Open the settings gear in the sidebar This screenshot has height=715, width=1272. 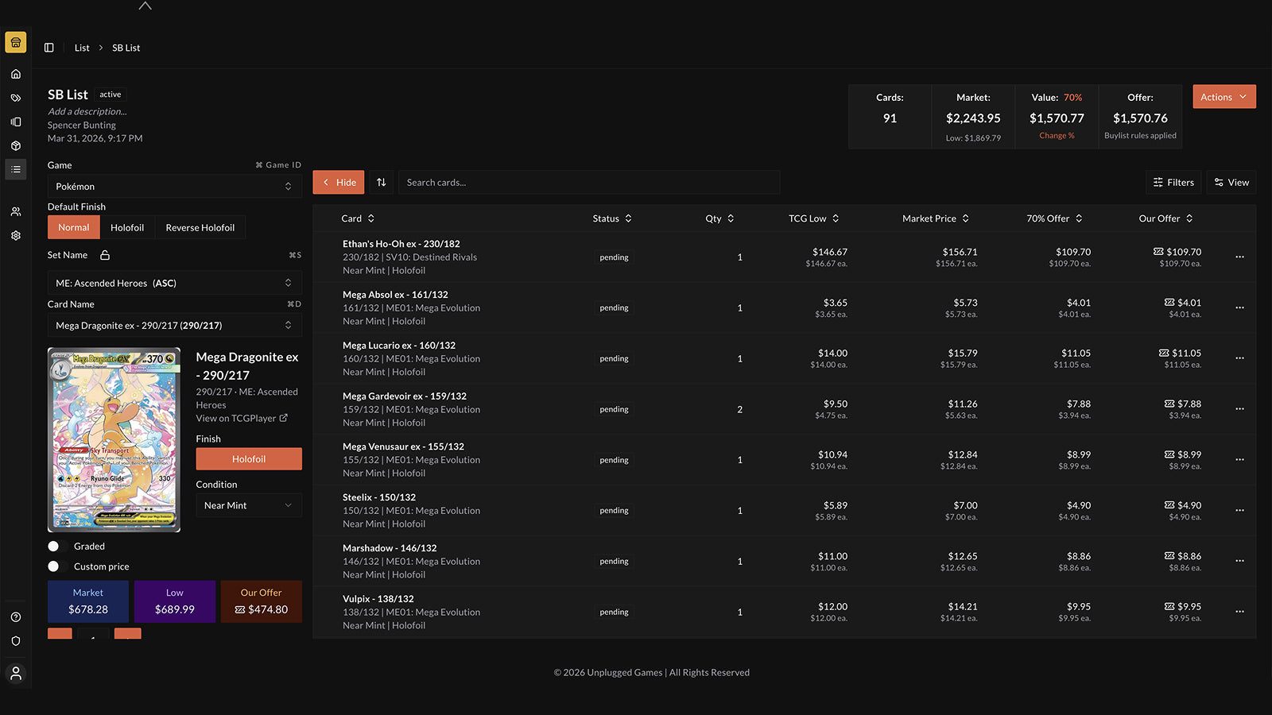click(16, 236)
